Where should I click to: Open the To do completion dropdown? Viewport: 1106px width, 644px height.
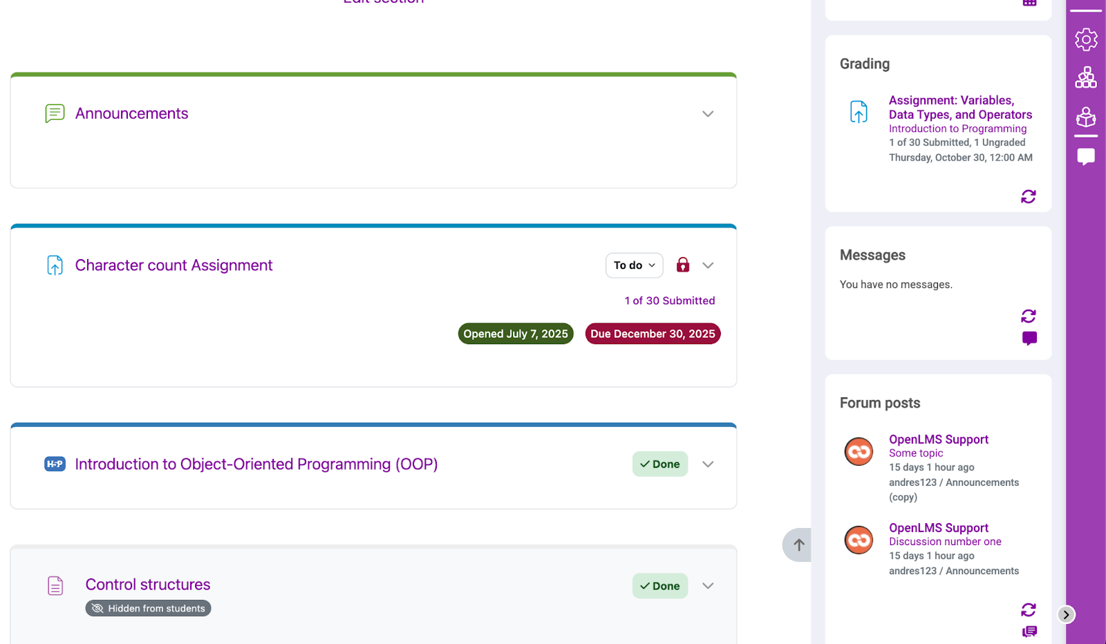(634, 265)
